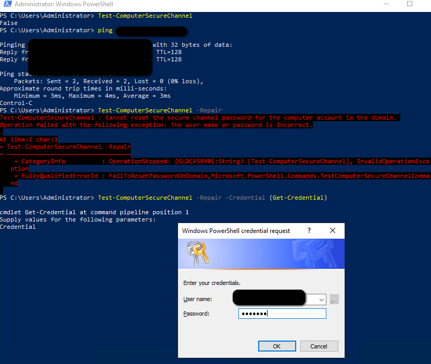Screen dimensions: 431x364
Task: Click 'The user name or password is incorrect.' error
Action: click(242, 125)
